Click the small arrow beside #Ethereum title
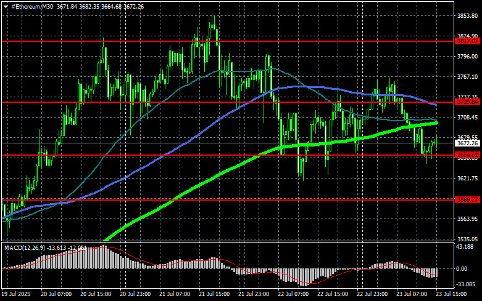Viewport: 482px width, 301px height. pyautogui.click(x=6, y=7)
